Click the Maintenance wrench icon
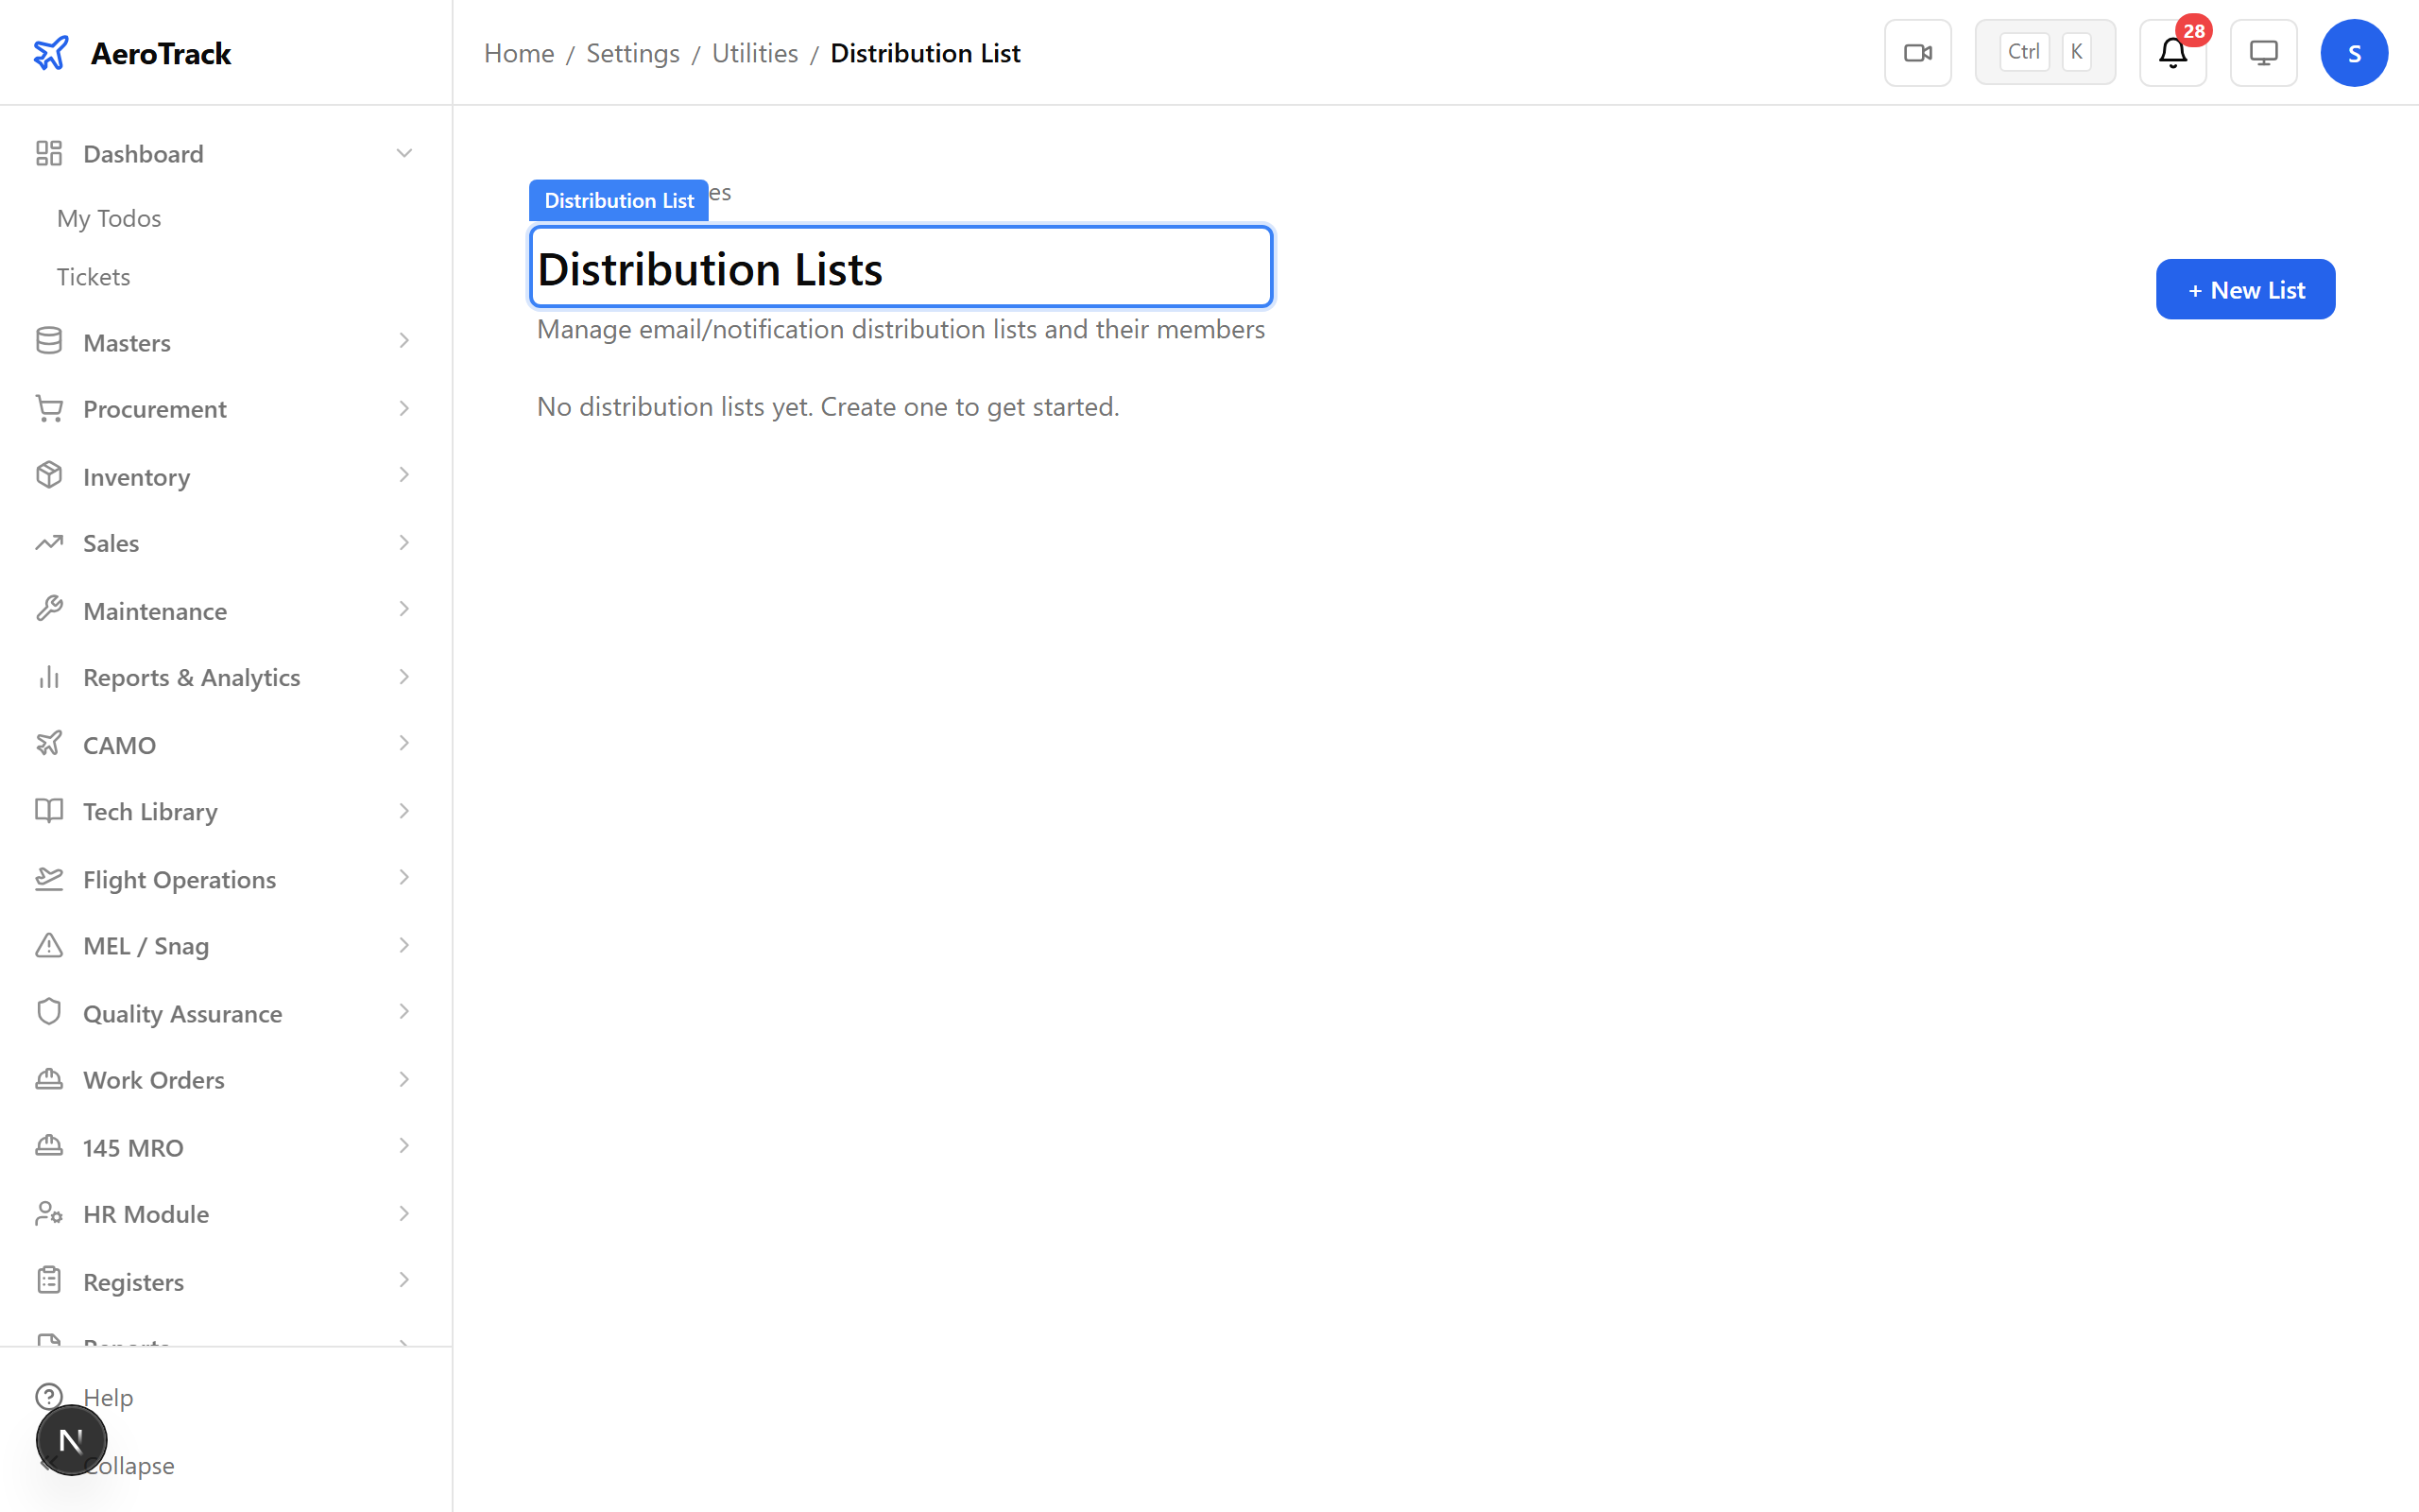 point(50,610)
